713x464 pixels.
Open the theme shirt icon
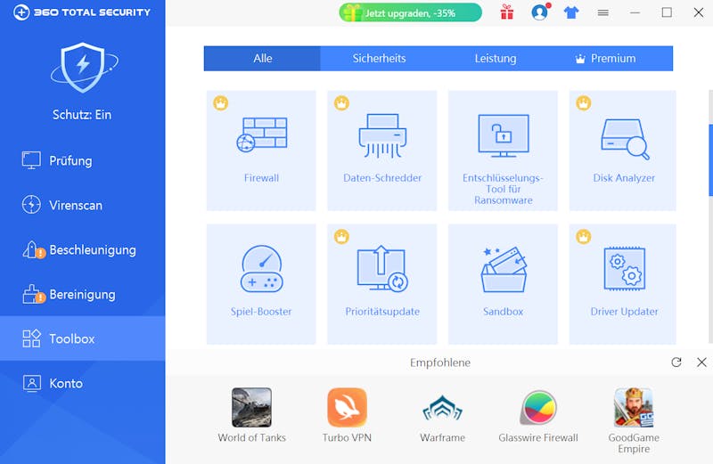pyautogui.click(x=571, y=12)
